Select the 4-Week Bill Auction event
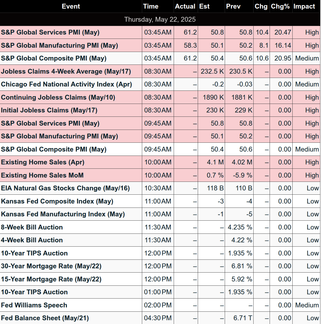 pyautogui.click(x=32, y=240)
